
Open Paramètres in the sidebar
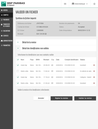click(6, 45)
